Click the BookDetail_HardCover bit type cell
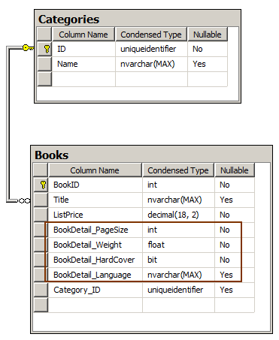The width and height of the screenshot is (279, 340). 178,260
